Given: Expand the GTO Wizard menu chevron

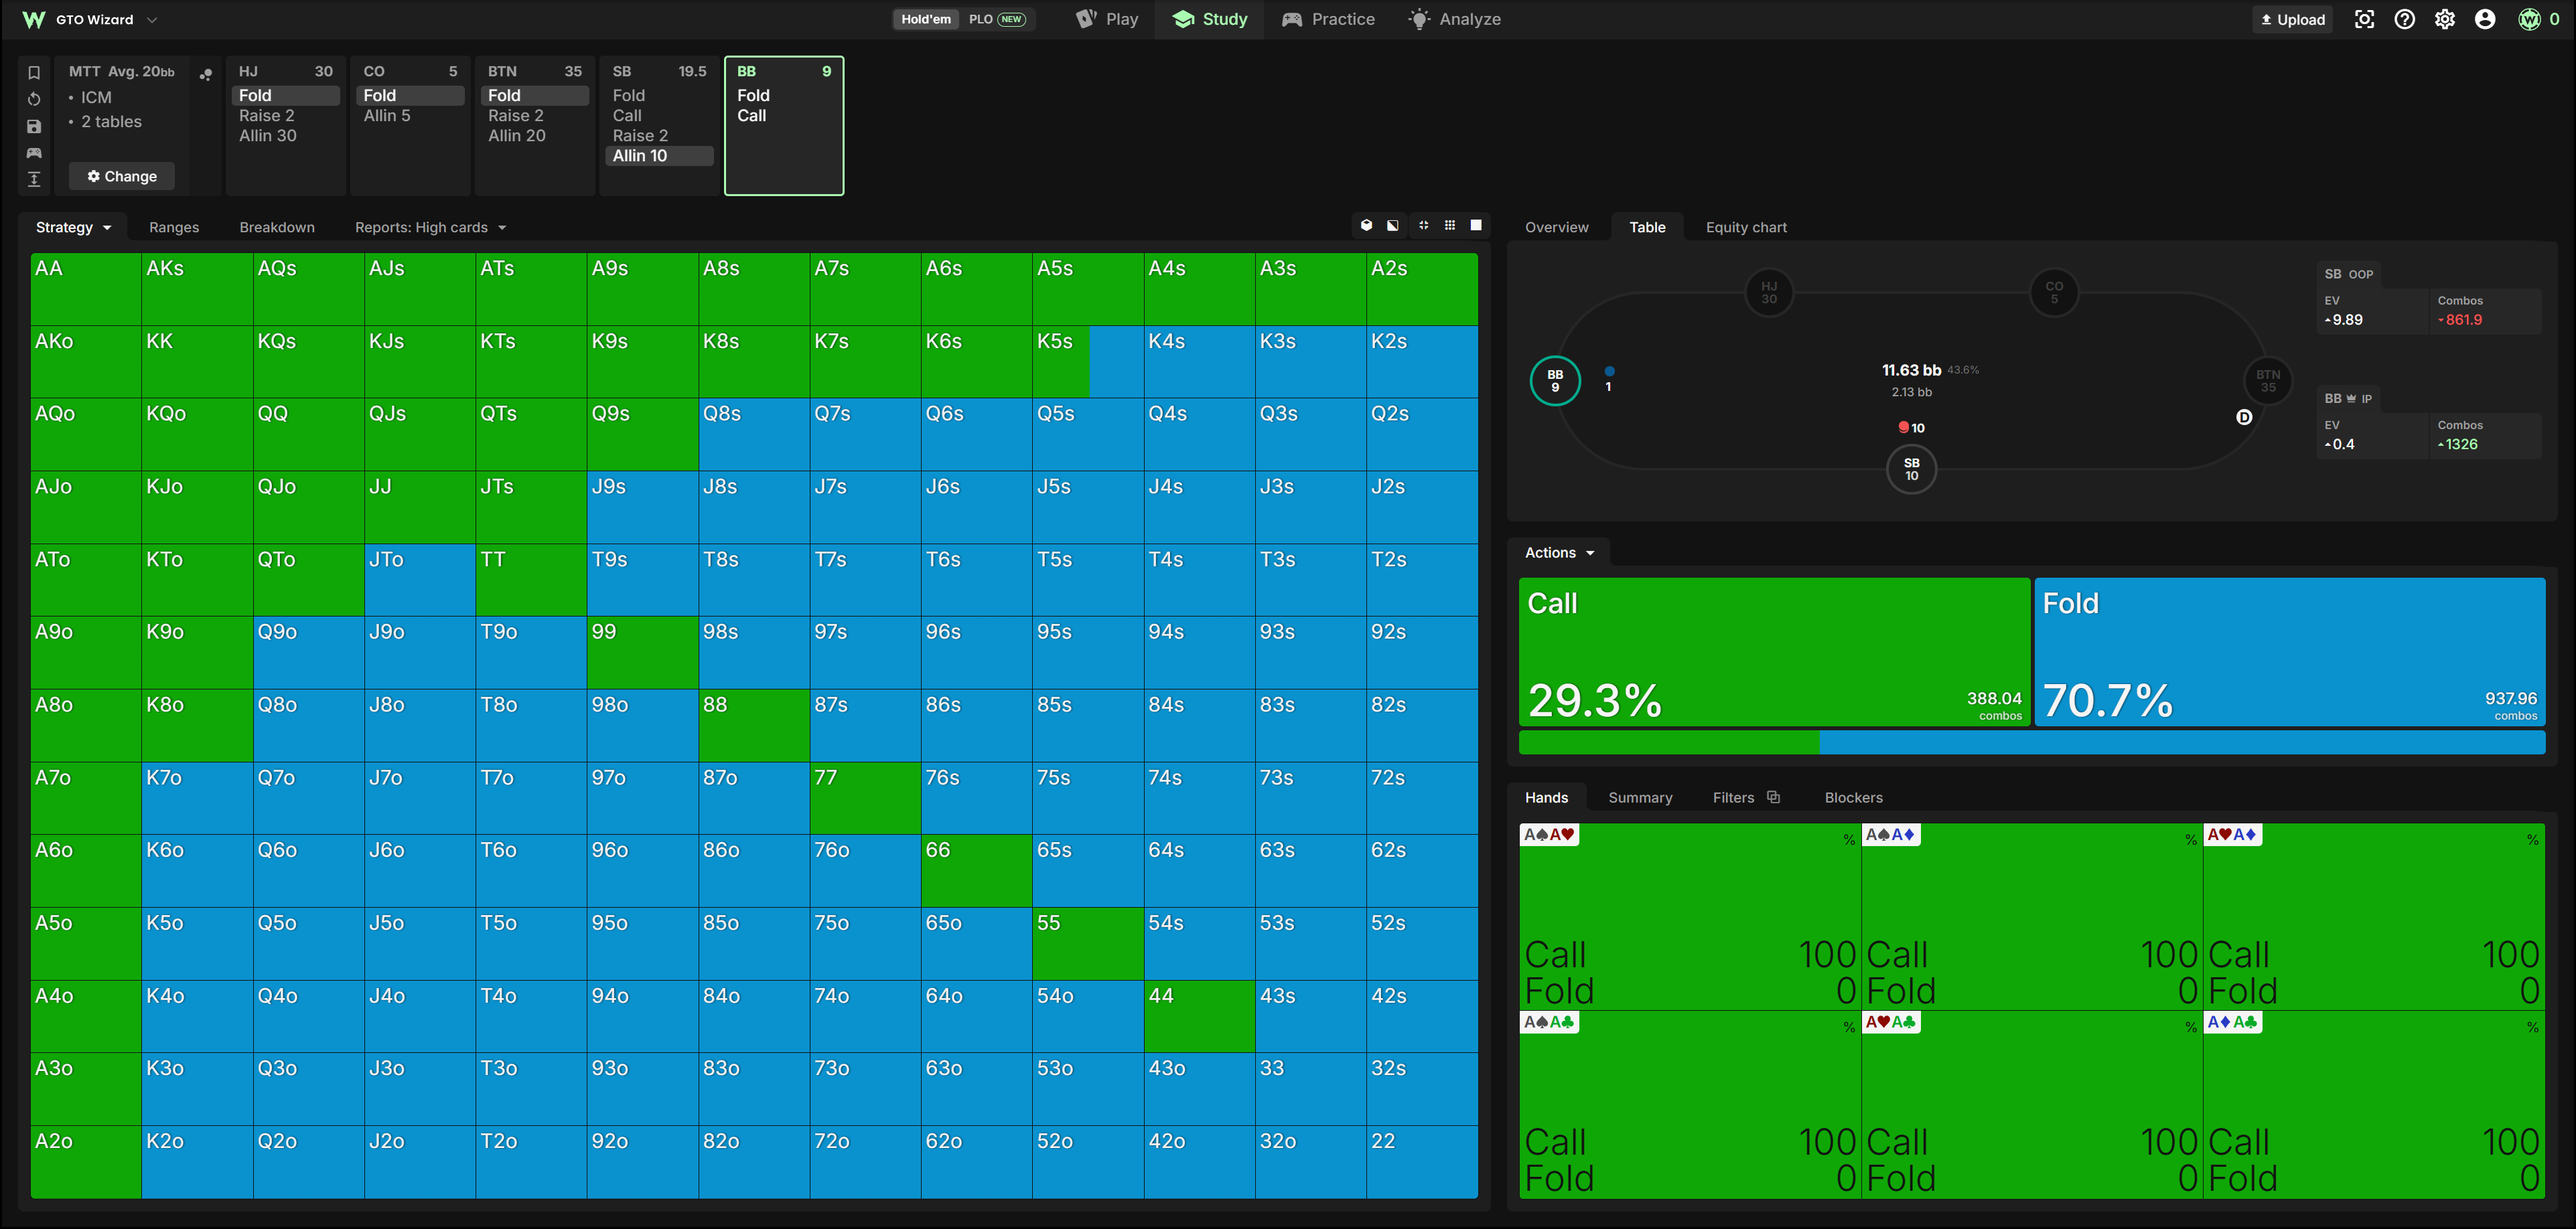Looking at the screenshot, I should click(x=152, y=19).
